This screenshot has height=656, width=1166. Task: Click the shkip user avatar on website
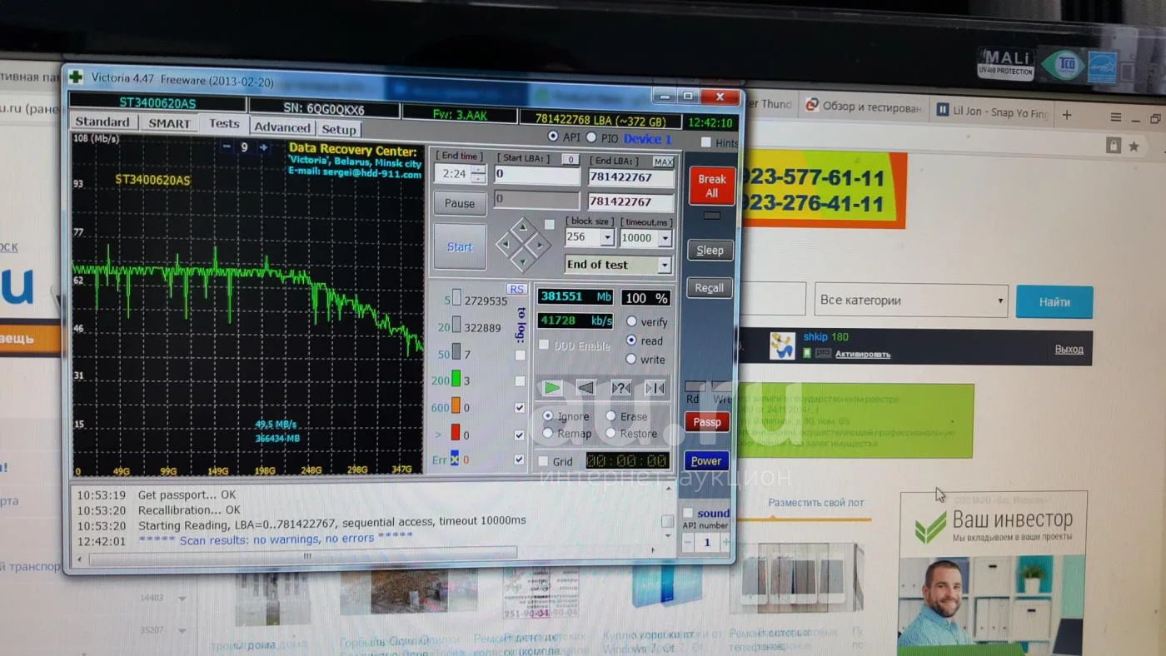click(x=782, y=345)
